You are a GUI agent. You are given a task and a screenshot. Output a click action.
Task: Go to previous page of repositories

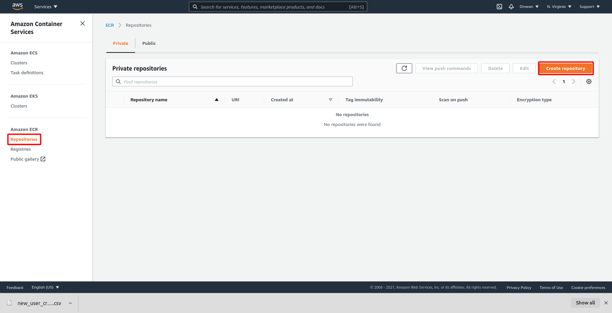pos(554,81)
